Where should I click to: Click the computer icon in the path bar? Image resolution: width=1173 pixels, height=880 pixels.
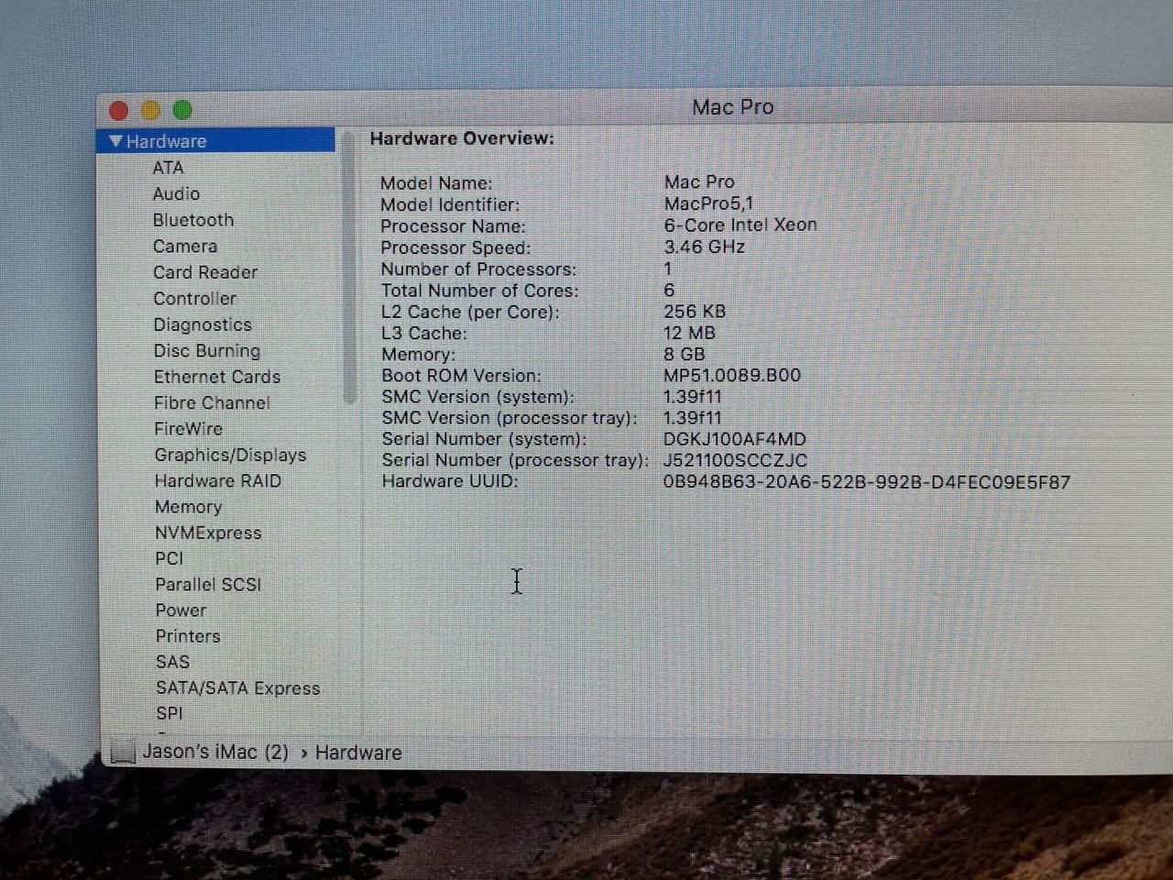click(122, 752)
